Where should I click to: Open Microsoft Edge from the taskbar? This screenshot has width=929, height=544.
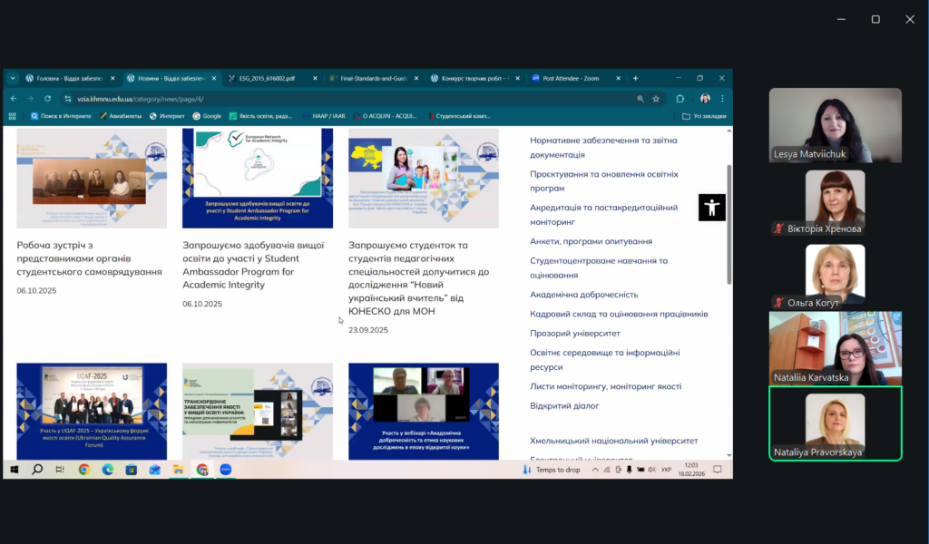click(108, 470)
